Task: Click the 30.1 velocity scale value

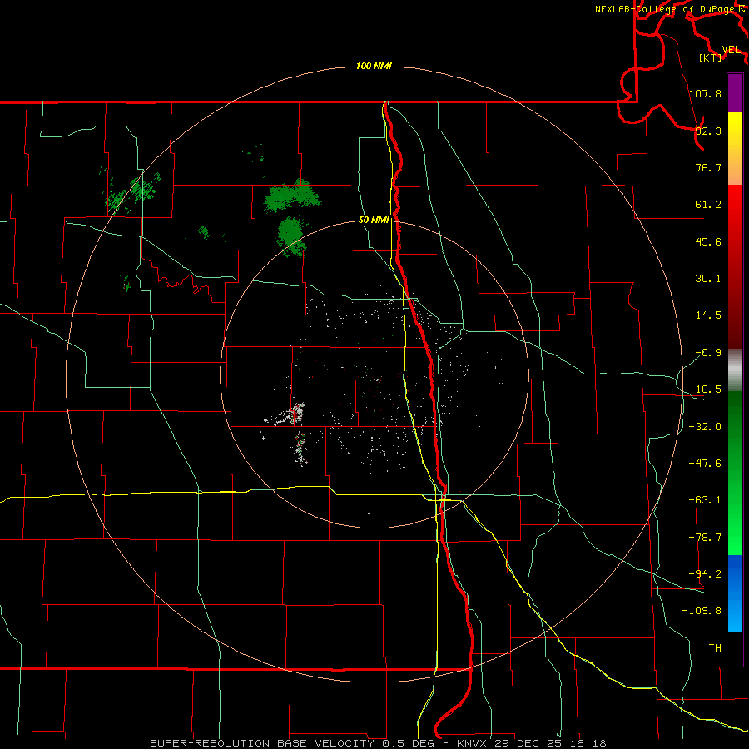Action: coord(708,279)
